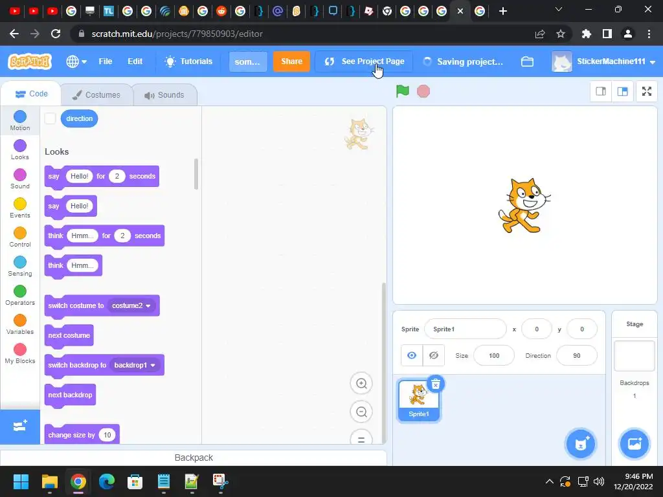The height and width of the screenshot is (497, 663).
Task: Open My Stuff folder icon
Action: point(527,61)
